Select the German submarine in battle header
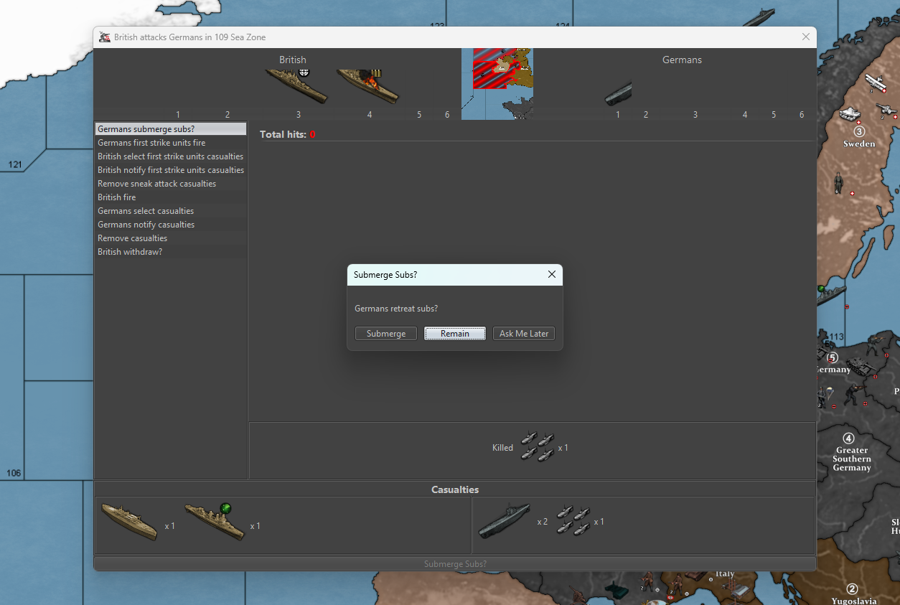Image resolution: width=900 pixels, height=605 pixels. (618, 93)
